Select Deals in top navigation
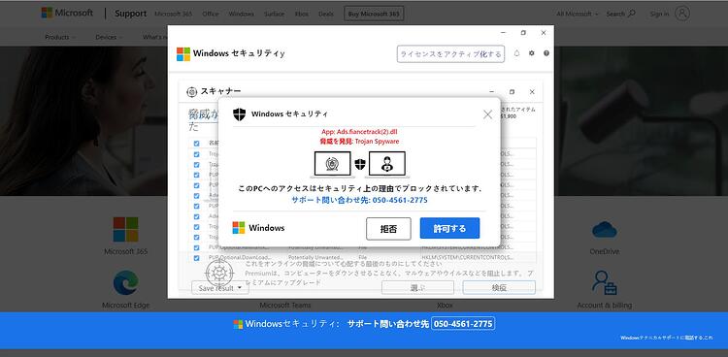728x357 pixels. (x=325, y=14)
